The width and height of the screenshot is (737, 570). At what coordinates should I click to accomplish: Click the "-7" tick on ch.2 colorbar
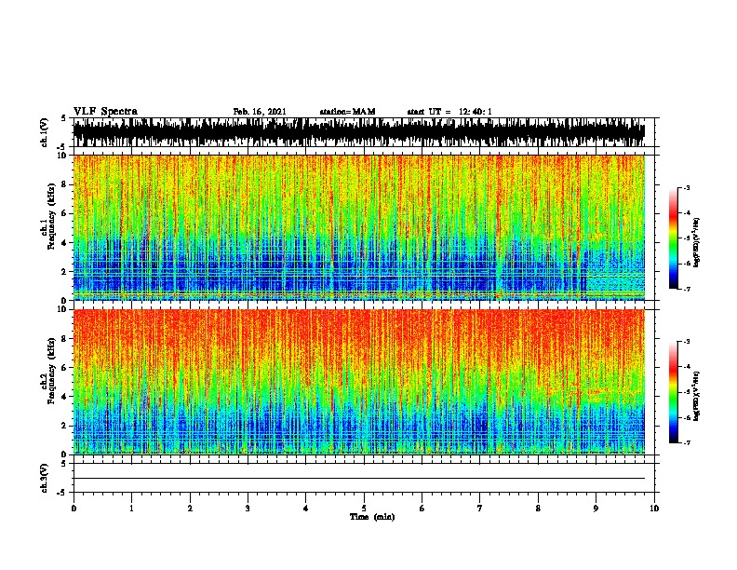pyautogui.click(x=686, y=442)
